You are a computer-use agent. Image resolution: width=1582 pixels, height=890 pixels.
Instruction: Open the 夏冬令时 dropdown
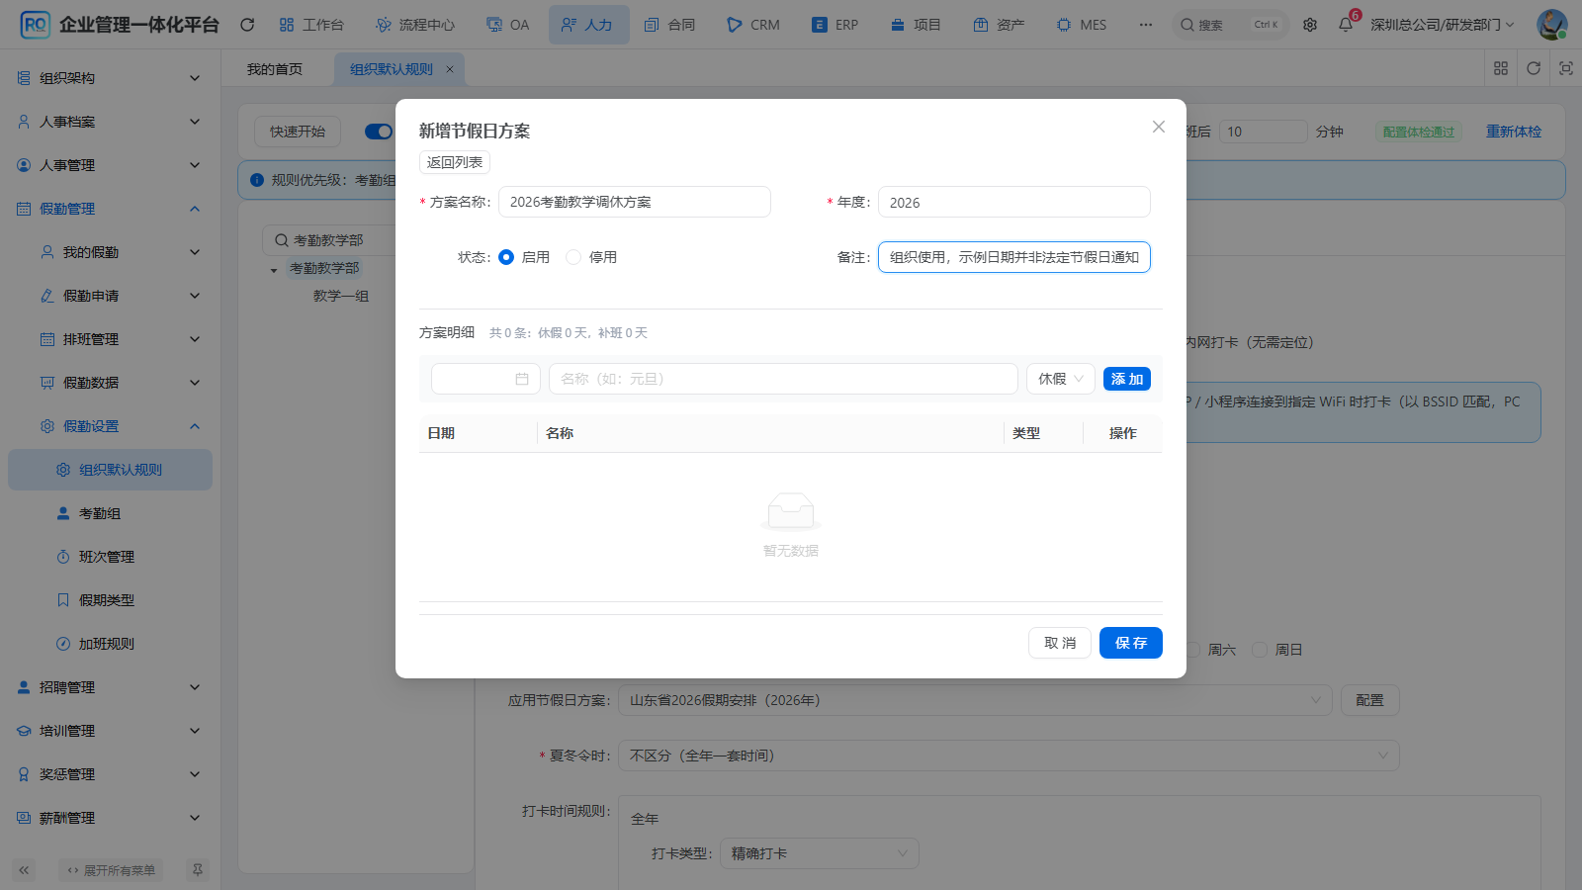(x=1009, y=756)
